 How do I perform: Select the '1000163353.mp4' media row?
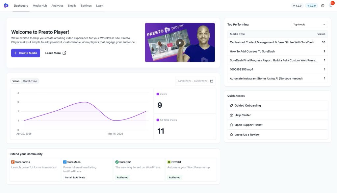277,69
